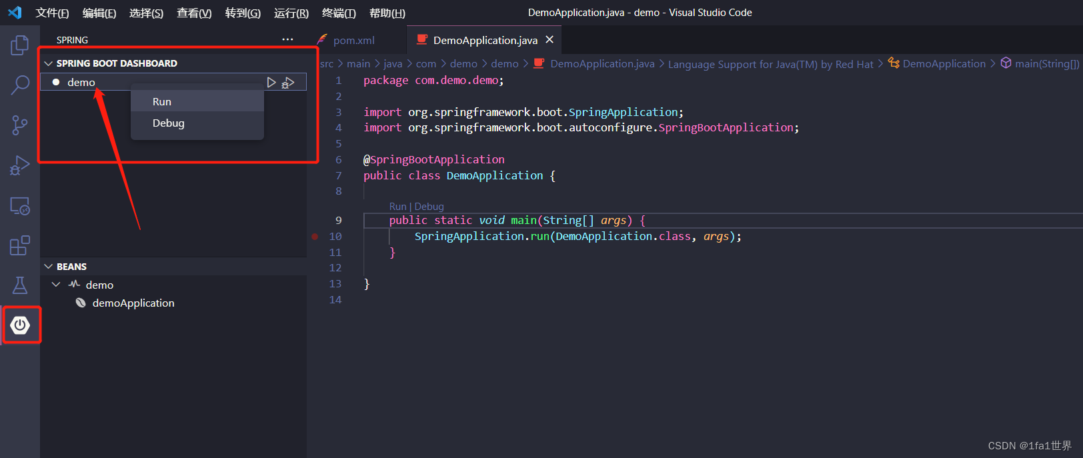The image size is (1083, 458).
Task: Click the Run code lens above main
Action: click(397, 207)
